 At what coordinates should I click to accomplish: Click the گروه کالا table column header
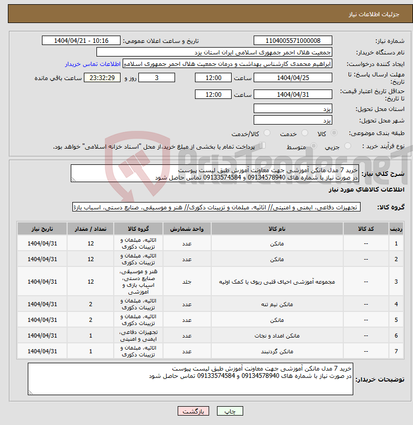138,229
